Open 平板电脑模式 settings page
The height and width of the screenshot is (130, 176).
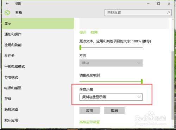click(x=38, y=66)
